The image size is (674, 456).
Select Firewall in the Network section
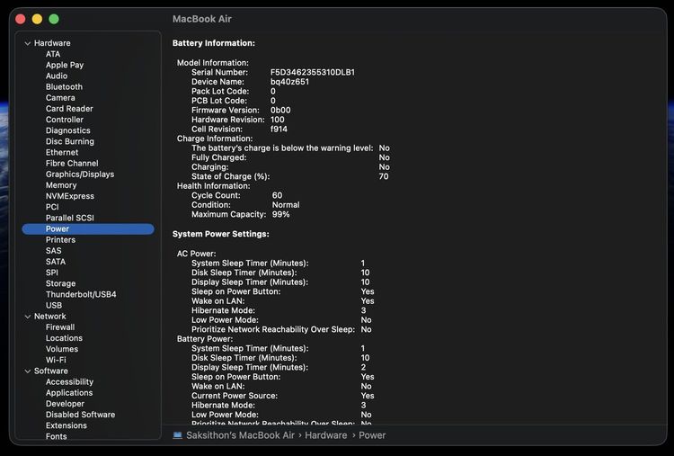click(x=60, y=327)
